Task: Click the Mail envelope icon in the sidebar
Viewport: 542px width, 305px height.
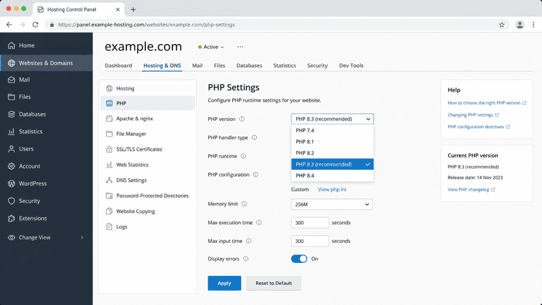Action: click(12, 80)
